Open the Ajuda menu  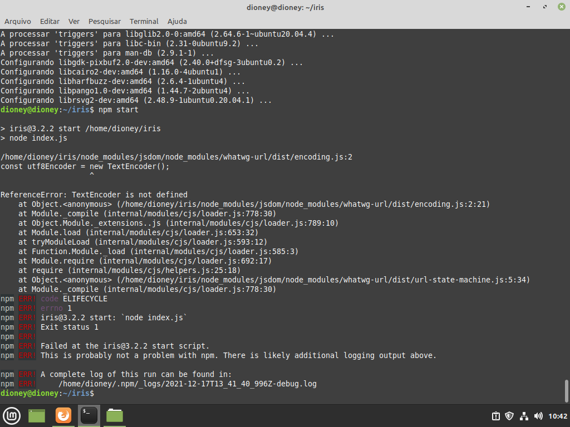177,21
